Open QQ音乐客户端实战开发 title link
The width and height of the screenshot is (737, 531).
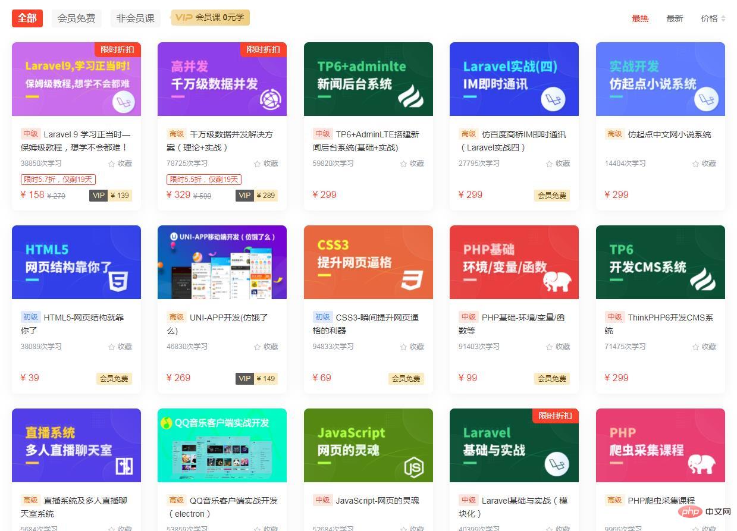pos(222,507)
